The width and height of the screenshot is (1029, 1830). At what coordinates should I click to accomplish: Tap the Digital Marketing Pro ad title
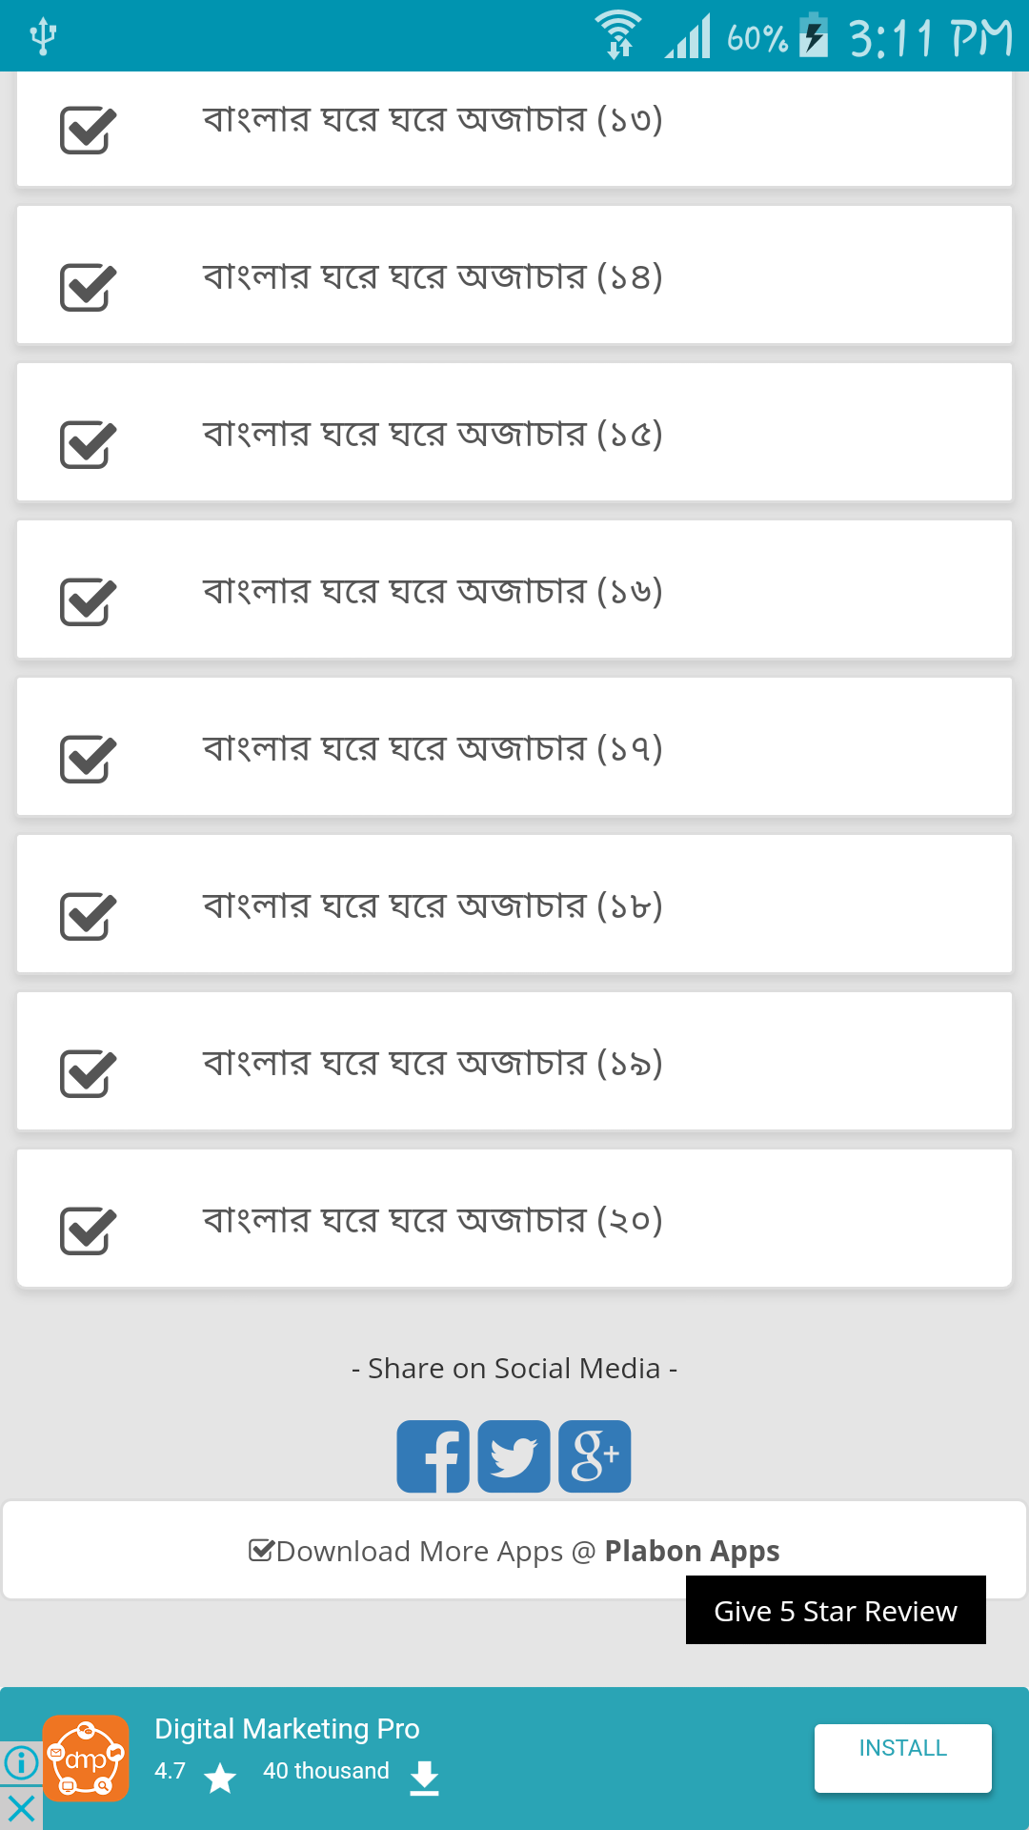[287, 1729]
